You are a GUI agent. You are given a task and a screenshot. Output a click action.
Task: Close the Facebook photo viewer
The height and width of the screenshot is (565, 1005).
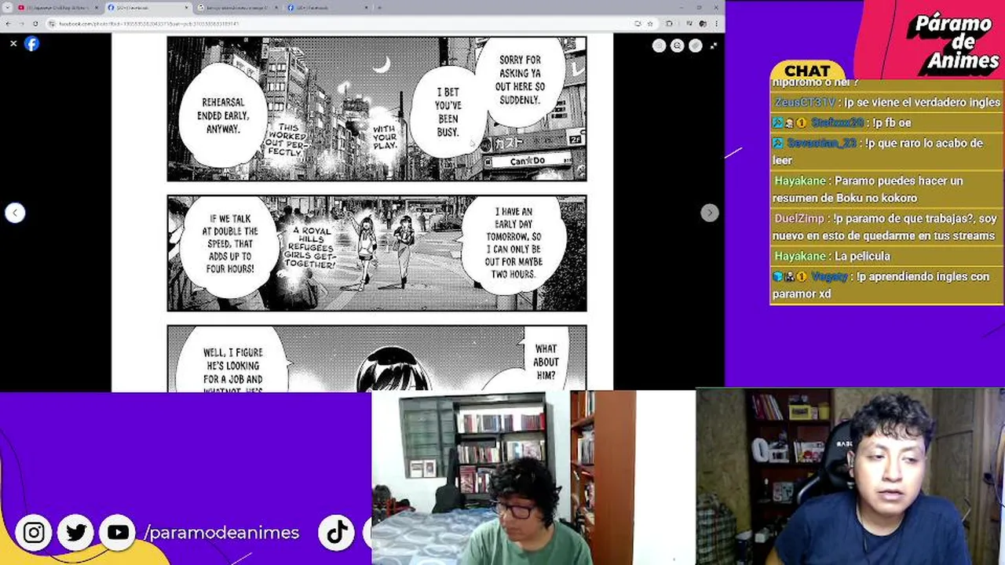coord(13,44)
